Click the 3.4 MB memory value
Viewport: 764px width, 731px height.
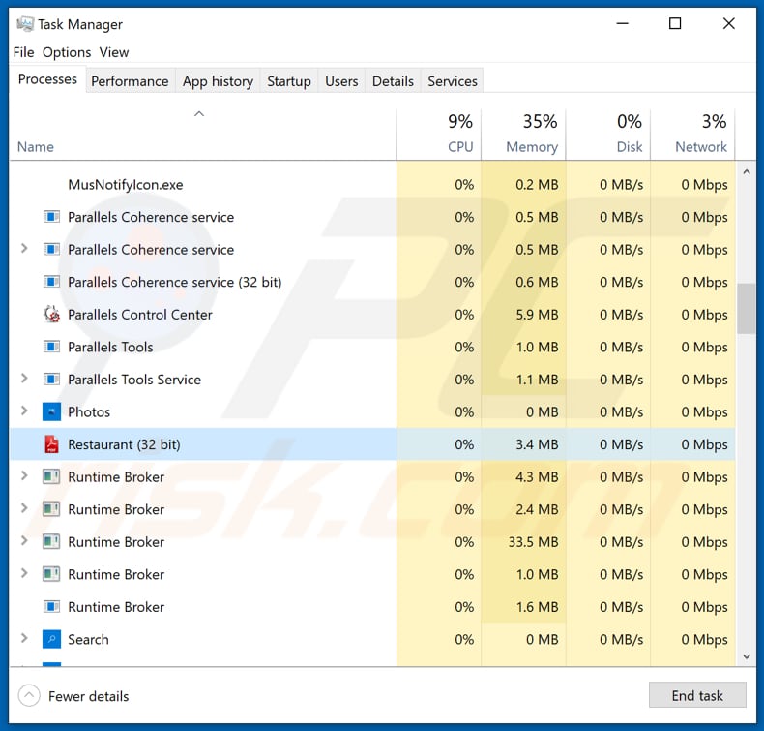click(537, 444)
